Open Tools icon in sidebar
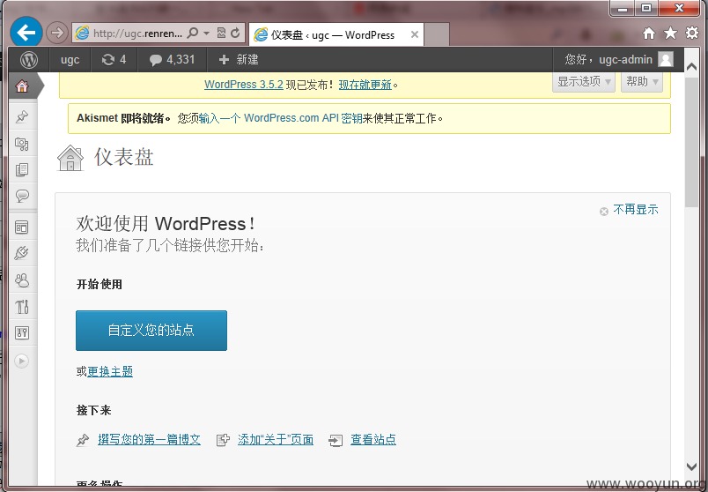 (x=22, y=307)
